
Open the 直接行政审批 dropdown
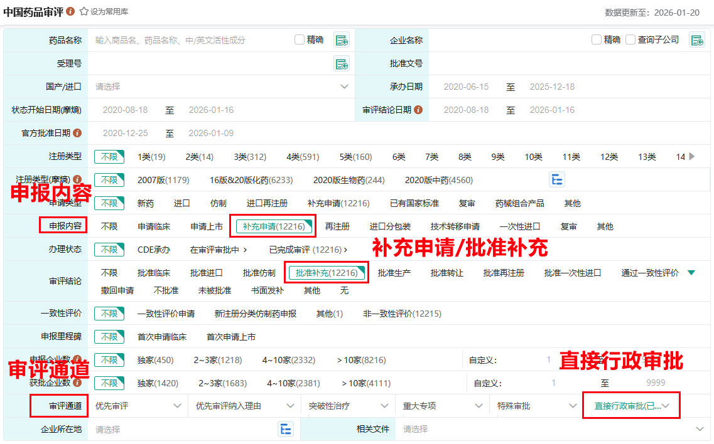(x=666, y=406)
